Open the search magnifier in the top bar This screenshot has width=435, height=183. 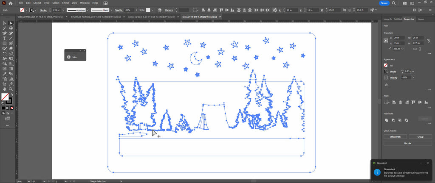pos(394,3)
